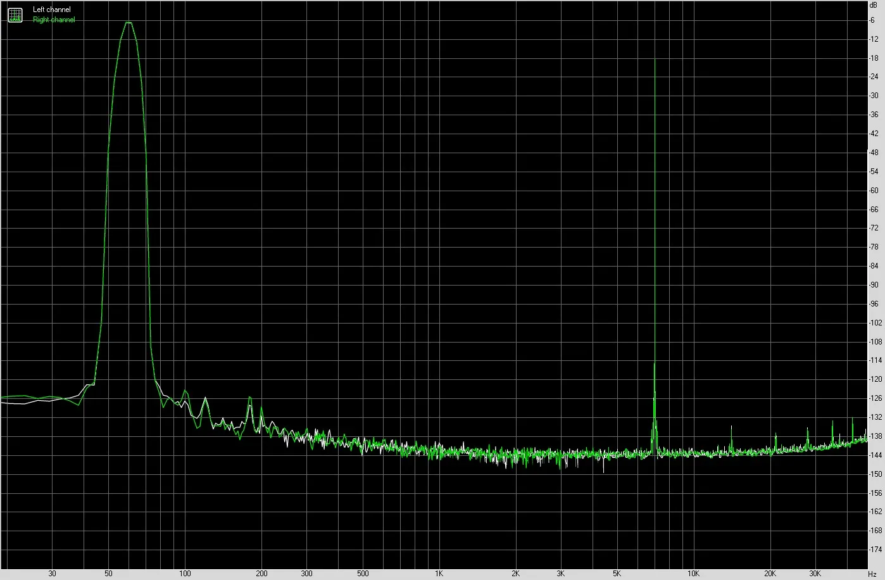This screenshot has width=885, height=580.
Task: Click the 30K frequency axis label
Action: pos(815,574)
